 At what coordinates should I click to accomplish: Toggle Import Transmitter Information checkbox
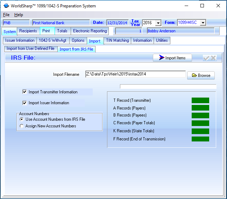click(24, 92)
